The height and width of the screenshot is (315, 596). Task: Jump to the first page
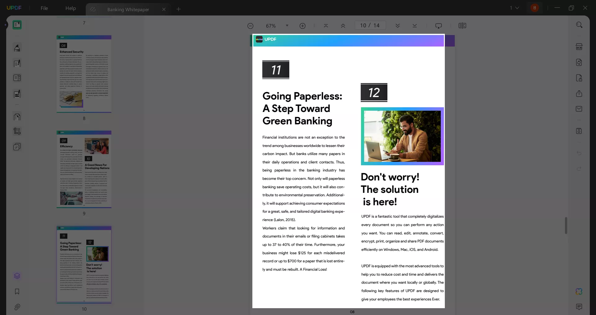pyautogui.click(x=326, y=26)
